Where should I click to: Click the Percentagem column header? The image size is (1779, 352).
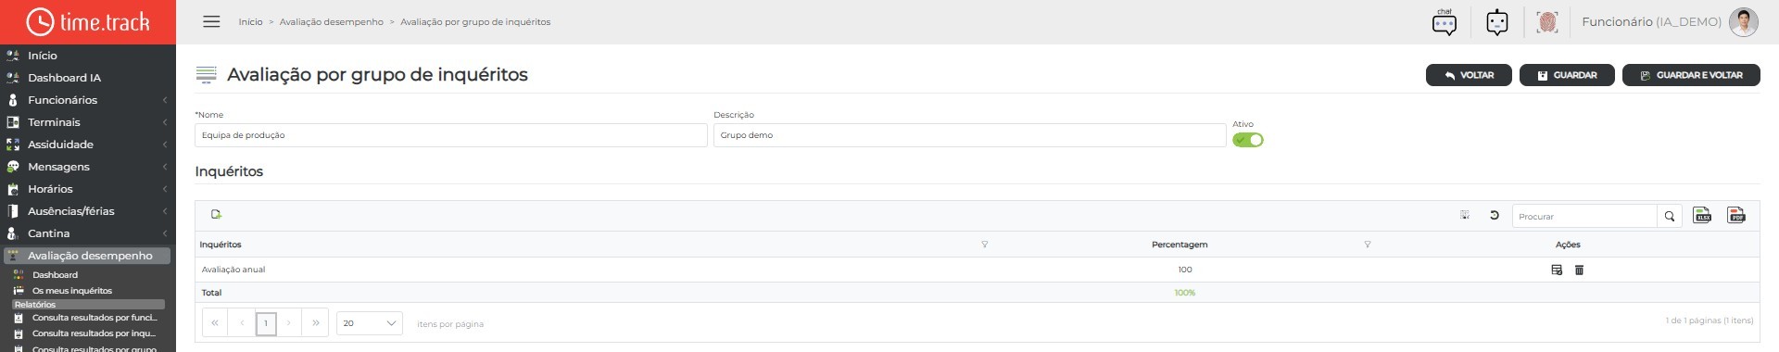point(1180,245)
